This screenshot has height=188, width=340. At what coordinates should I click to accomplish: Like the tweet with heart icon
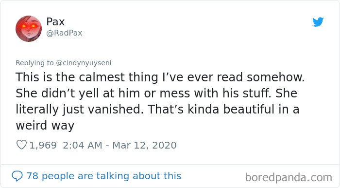tap(21, 145)
